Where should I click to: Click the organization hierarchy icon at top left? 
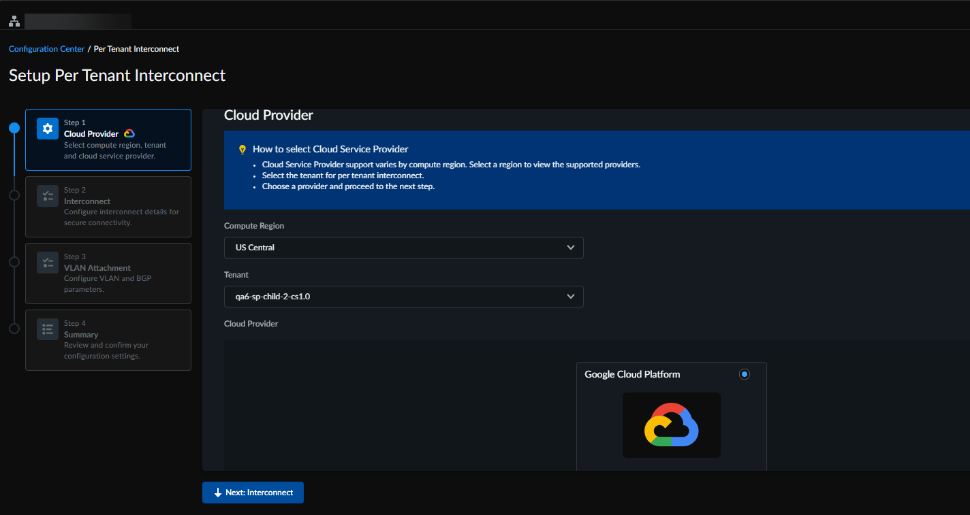click(x=14, y=21)
